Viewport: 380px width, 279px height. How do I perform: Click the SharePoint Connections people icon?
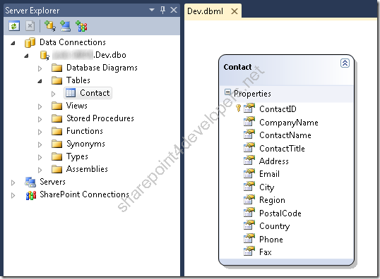tap(31, 195)
